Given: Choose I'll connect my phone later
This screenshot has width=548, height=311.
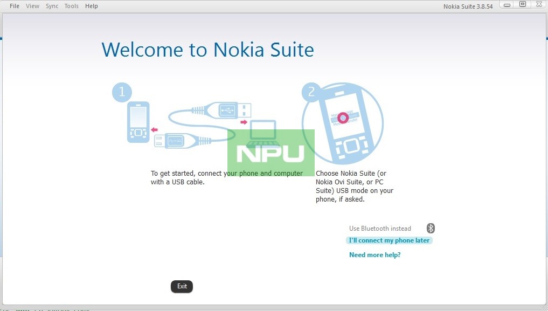Looking at the screenshot, I should (x=389, y=240).
